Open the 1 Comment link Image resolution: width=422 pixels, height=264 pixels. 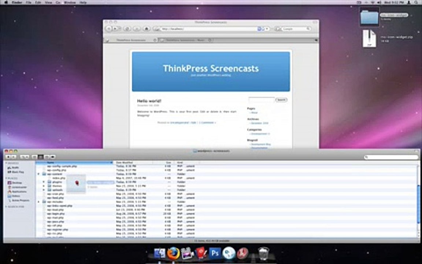(x=207, y=122)
